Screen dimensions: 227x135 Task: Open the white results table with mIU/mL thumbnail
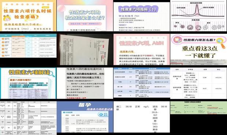tap(198, 83)
